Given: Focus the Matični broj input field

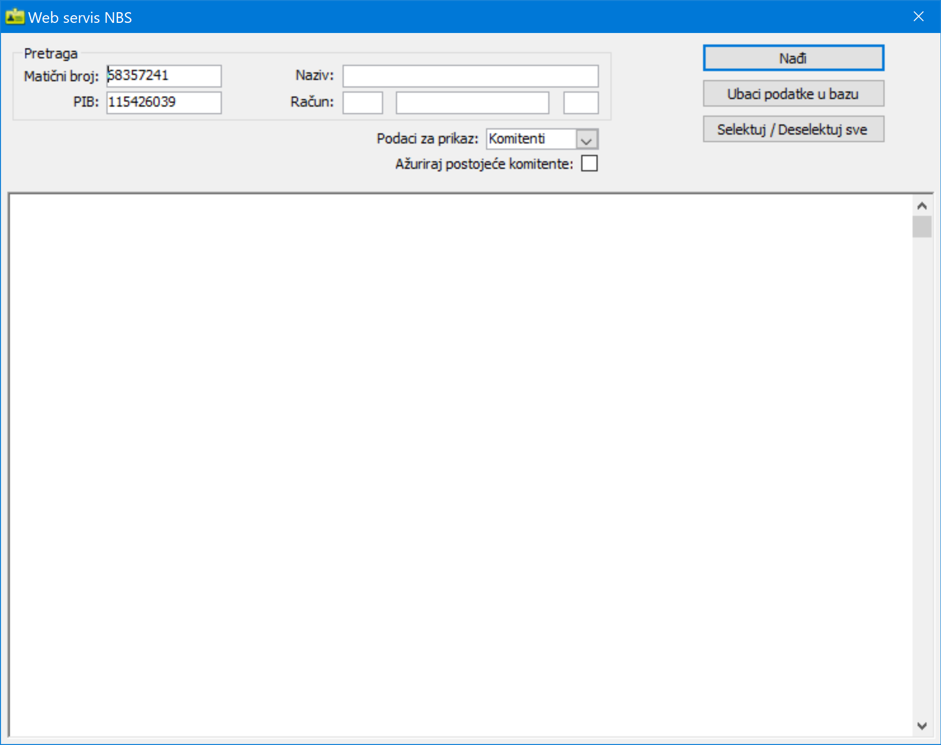Looking at the screenshot, I should point(164,76).
